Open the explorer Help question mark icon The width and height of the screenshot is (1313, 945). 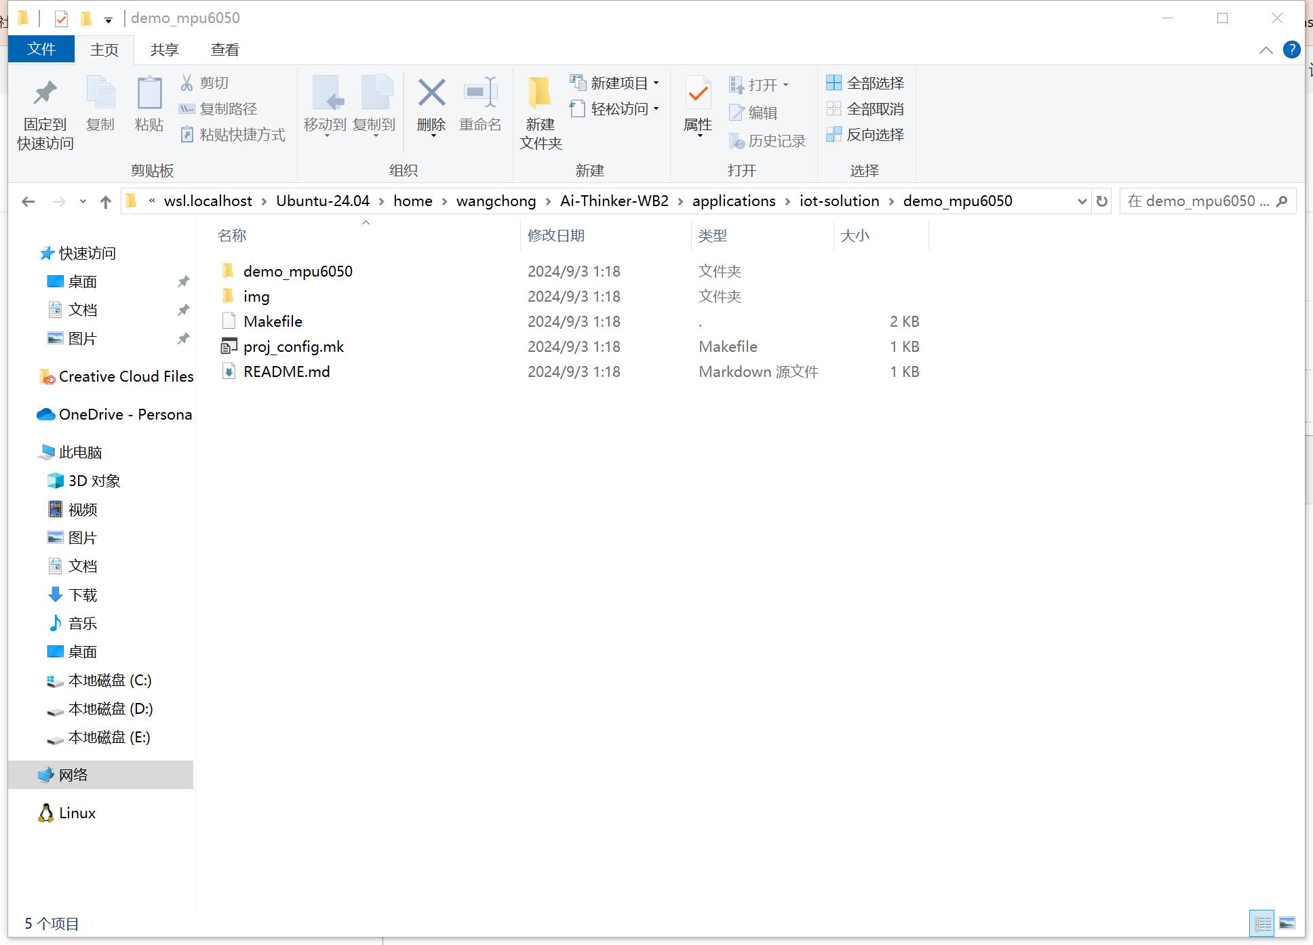point(1291,49)
